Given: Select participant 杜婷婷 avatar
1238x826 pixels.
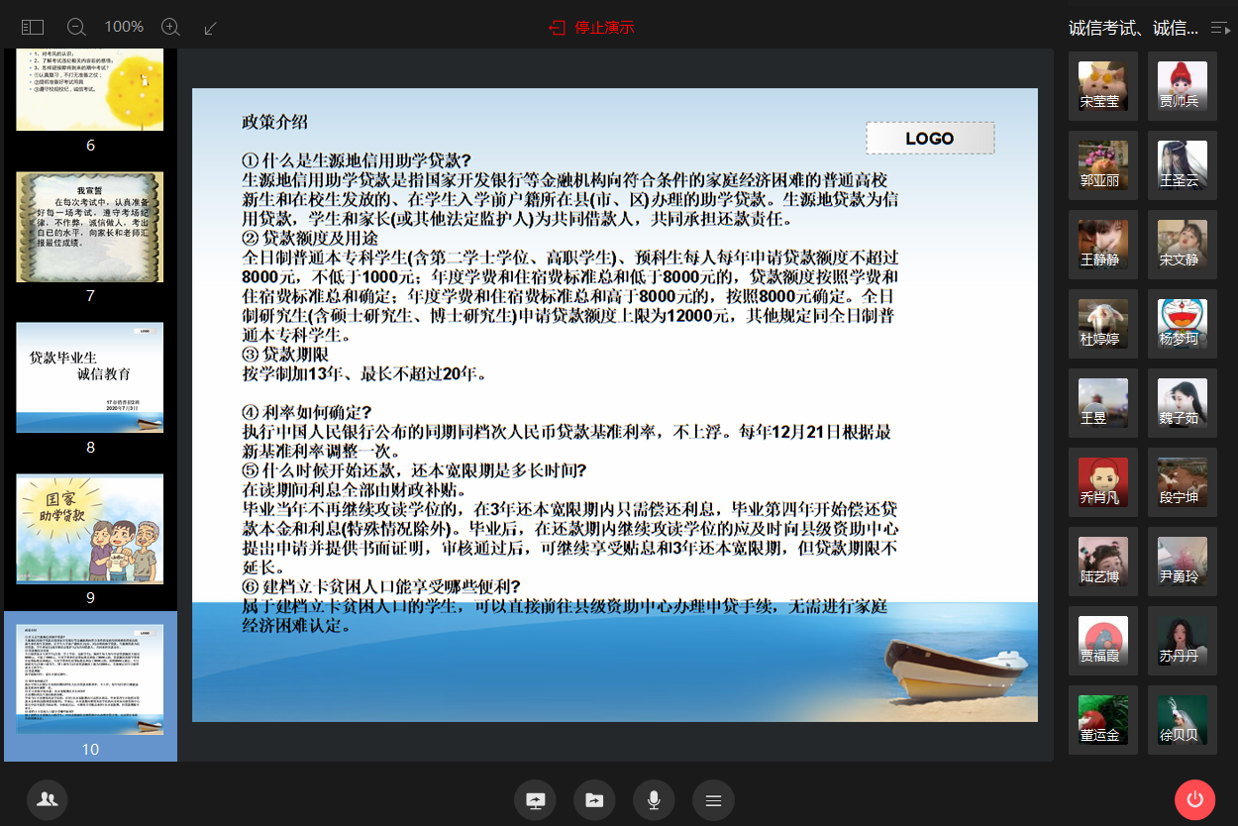Looking at the screenshot, I should click(x=1103, y=324).
